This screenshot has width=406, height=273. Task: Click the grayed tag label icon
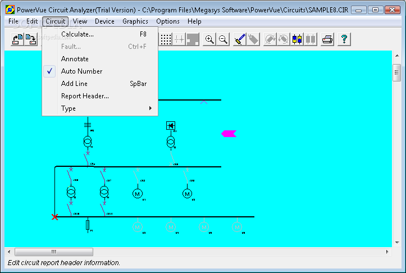253,39
